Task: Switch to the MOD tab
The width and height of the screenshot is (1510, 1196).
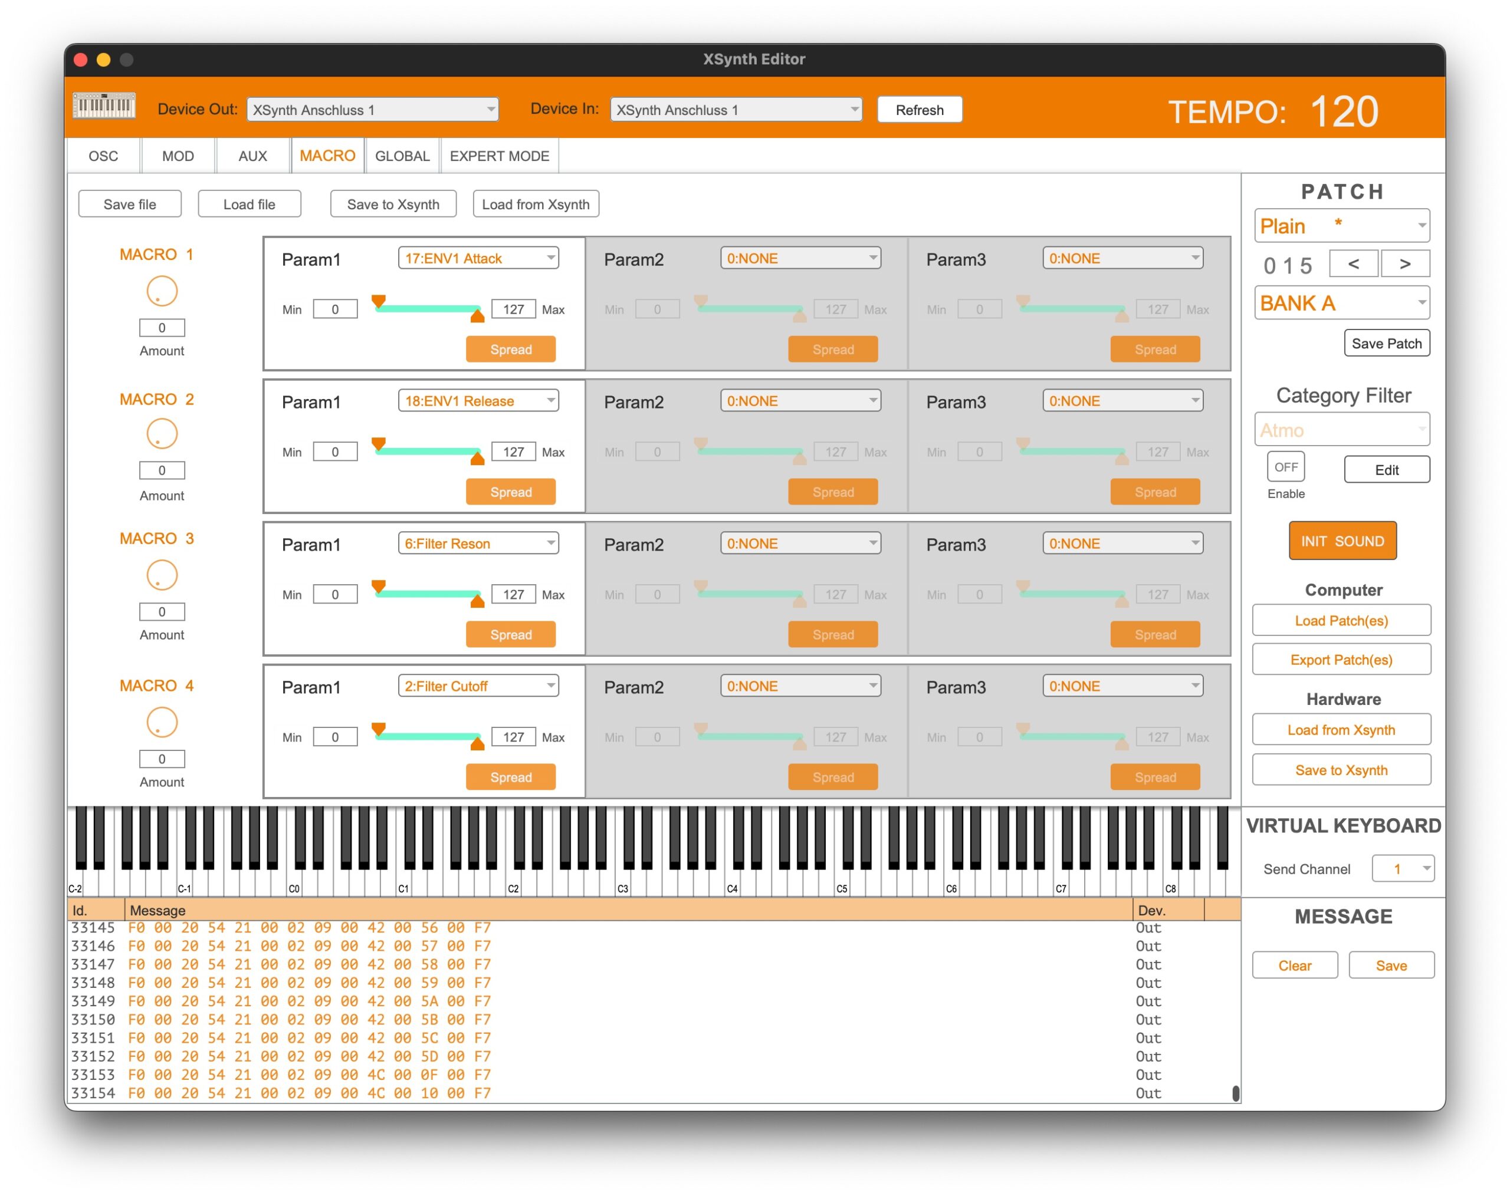Action: coord(178,156)
